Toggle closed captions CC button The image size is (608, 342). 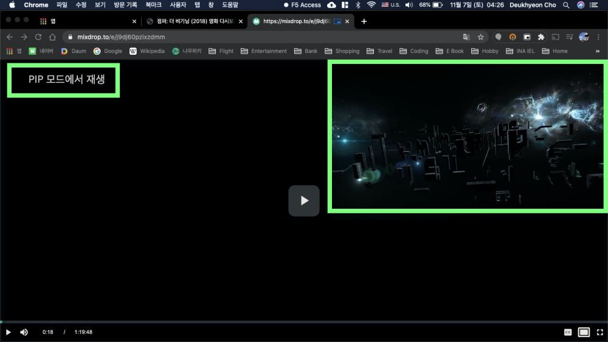click(568, 332)
